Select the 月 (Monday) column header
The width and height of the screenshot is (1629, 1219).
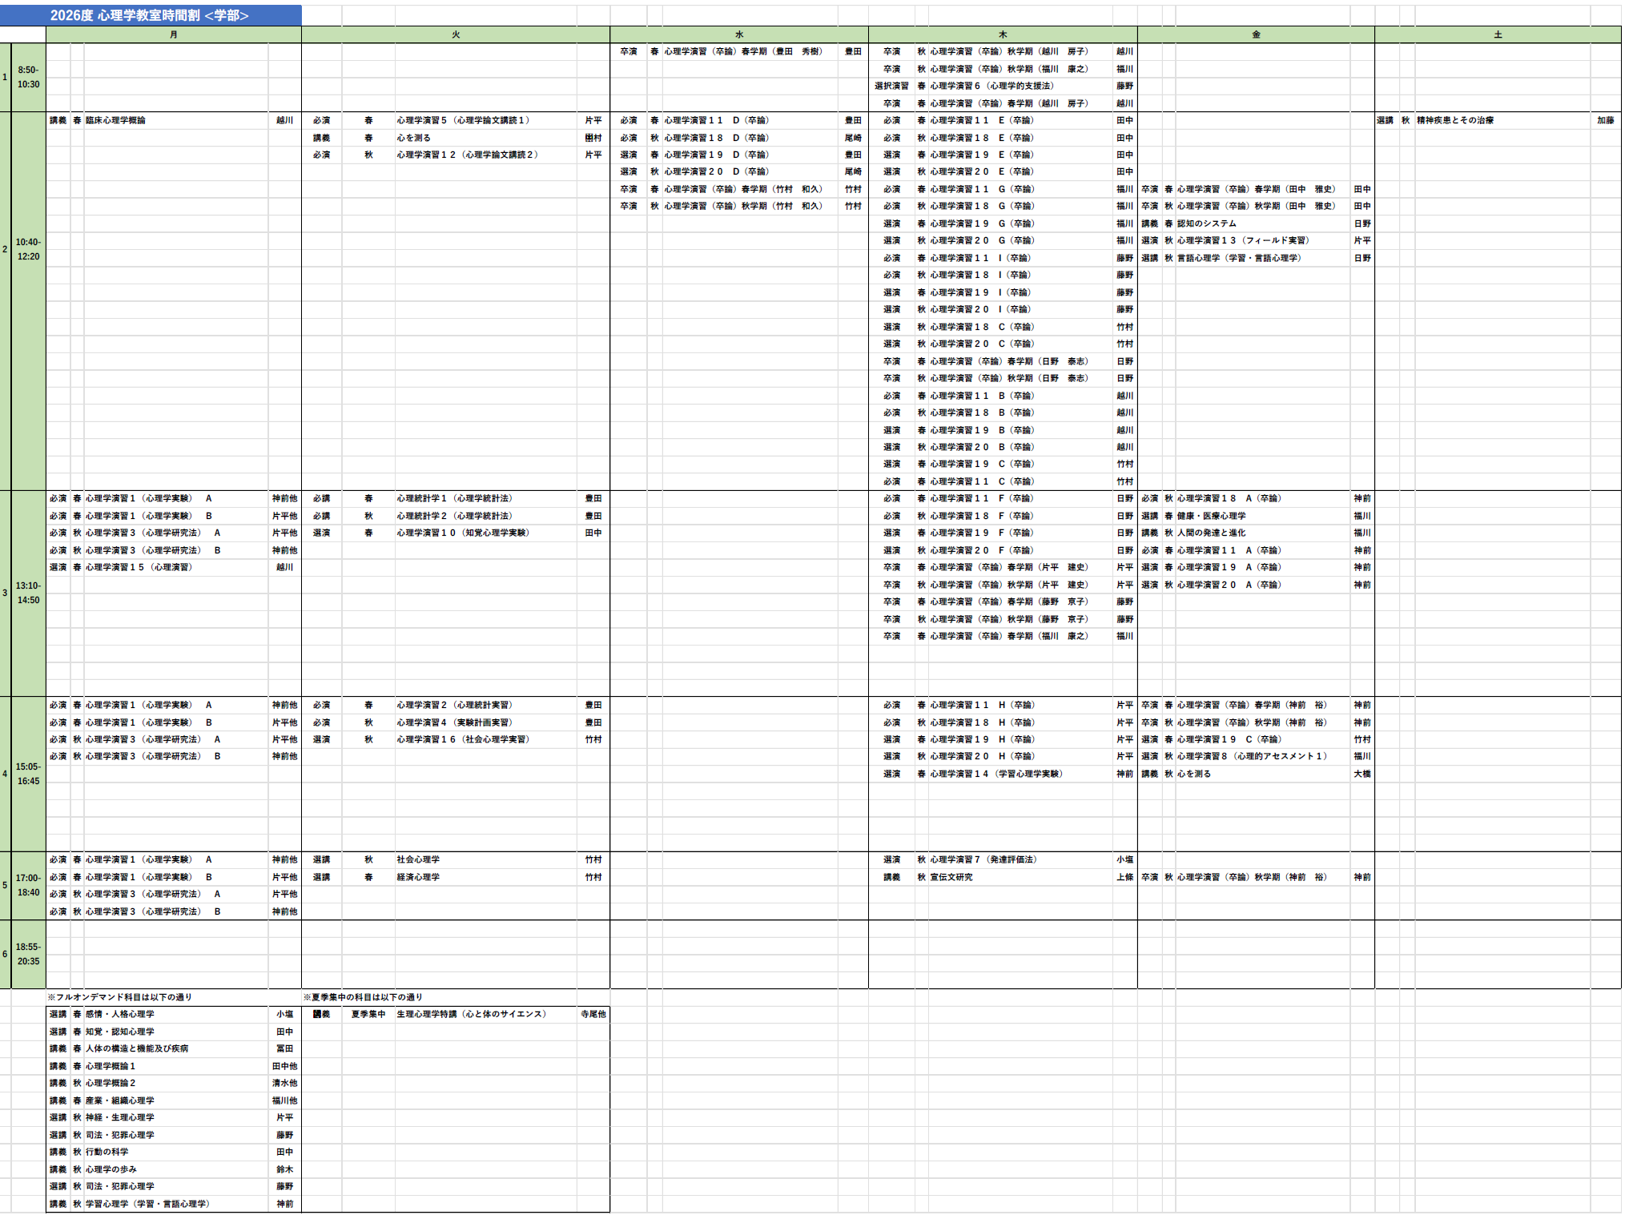point(173,34)
